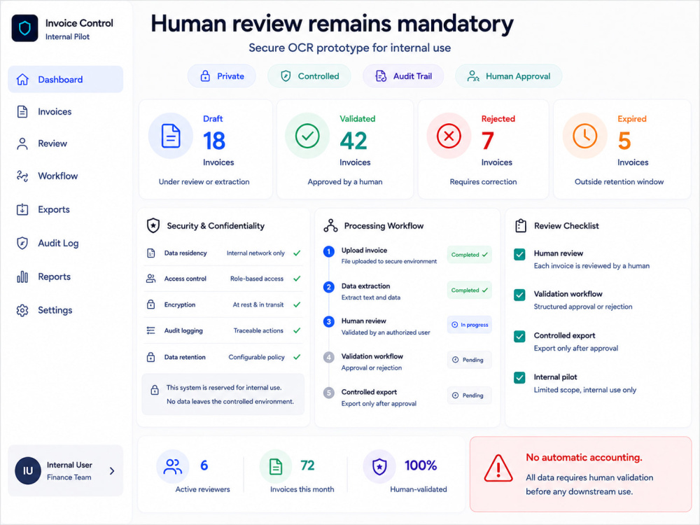
Task: Click the Access control users icon
Action: tap(151, 279)
